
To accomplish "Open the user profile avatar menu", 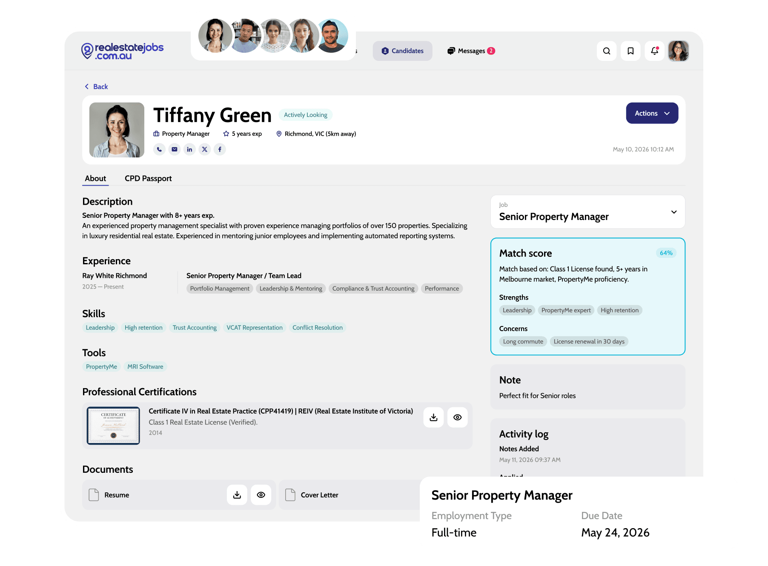I will click(x=679, y=51).
